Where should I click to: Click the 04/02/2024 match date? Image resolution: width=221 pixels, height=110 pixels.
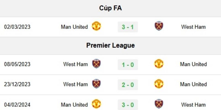click(x=17, y=105)
